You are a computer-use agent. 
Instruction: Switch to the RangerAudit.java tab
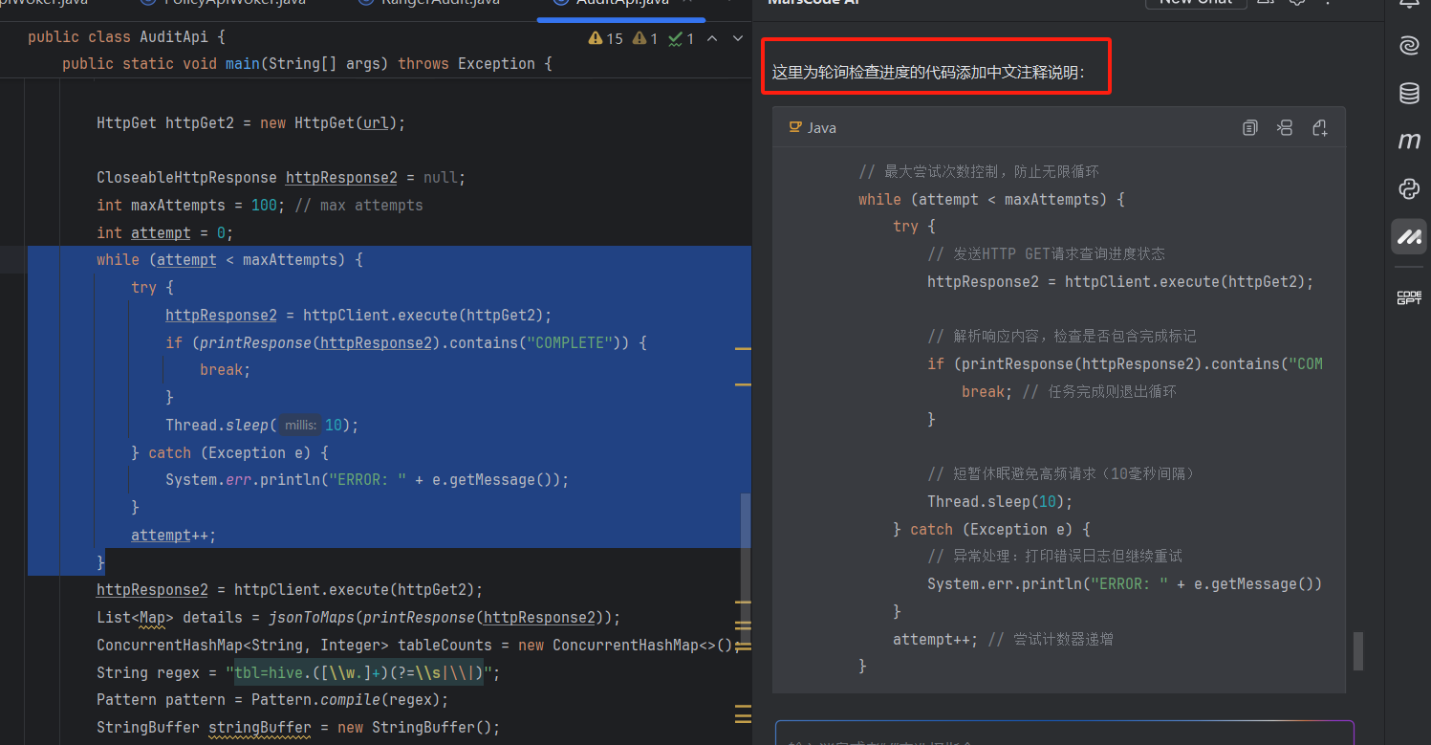pyautogui.click(x=428, y=4)
